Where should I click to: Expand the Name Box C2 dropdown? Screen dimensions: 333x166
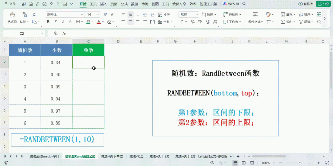pos(42,33)
